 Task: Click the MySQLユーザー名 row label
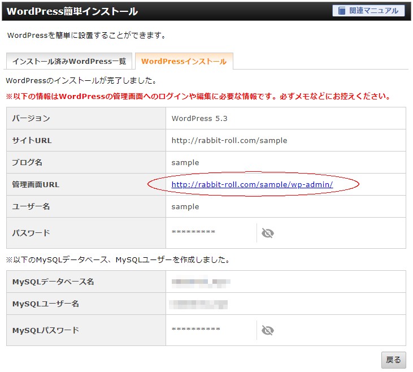click(x=46, y=304)
